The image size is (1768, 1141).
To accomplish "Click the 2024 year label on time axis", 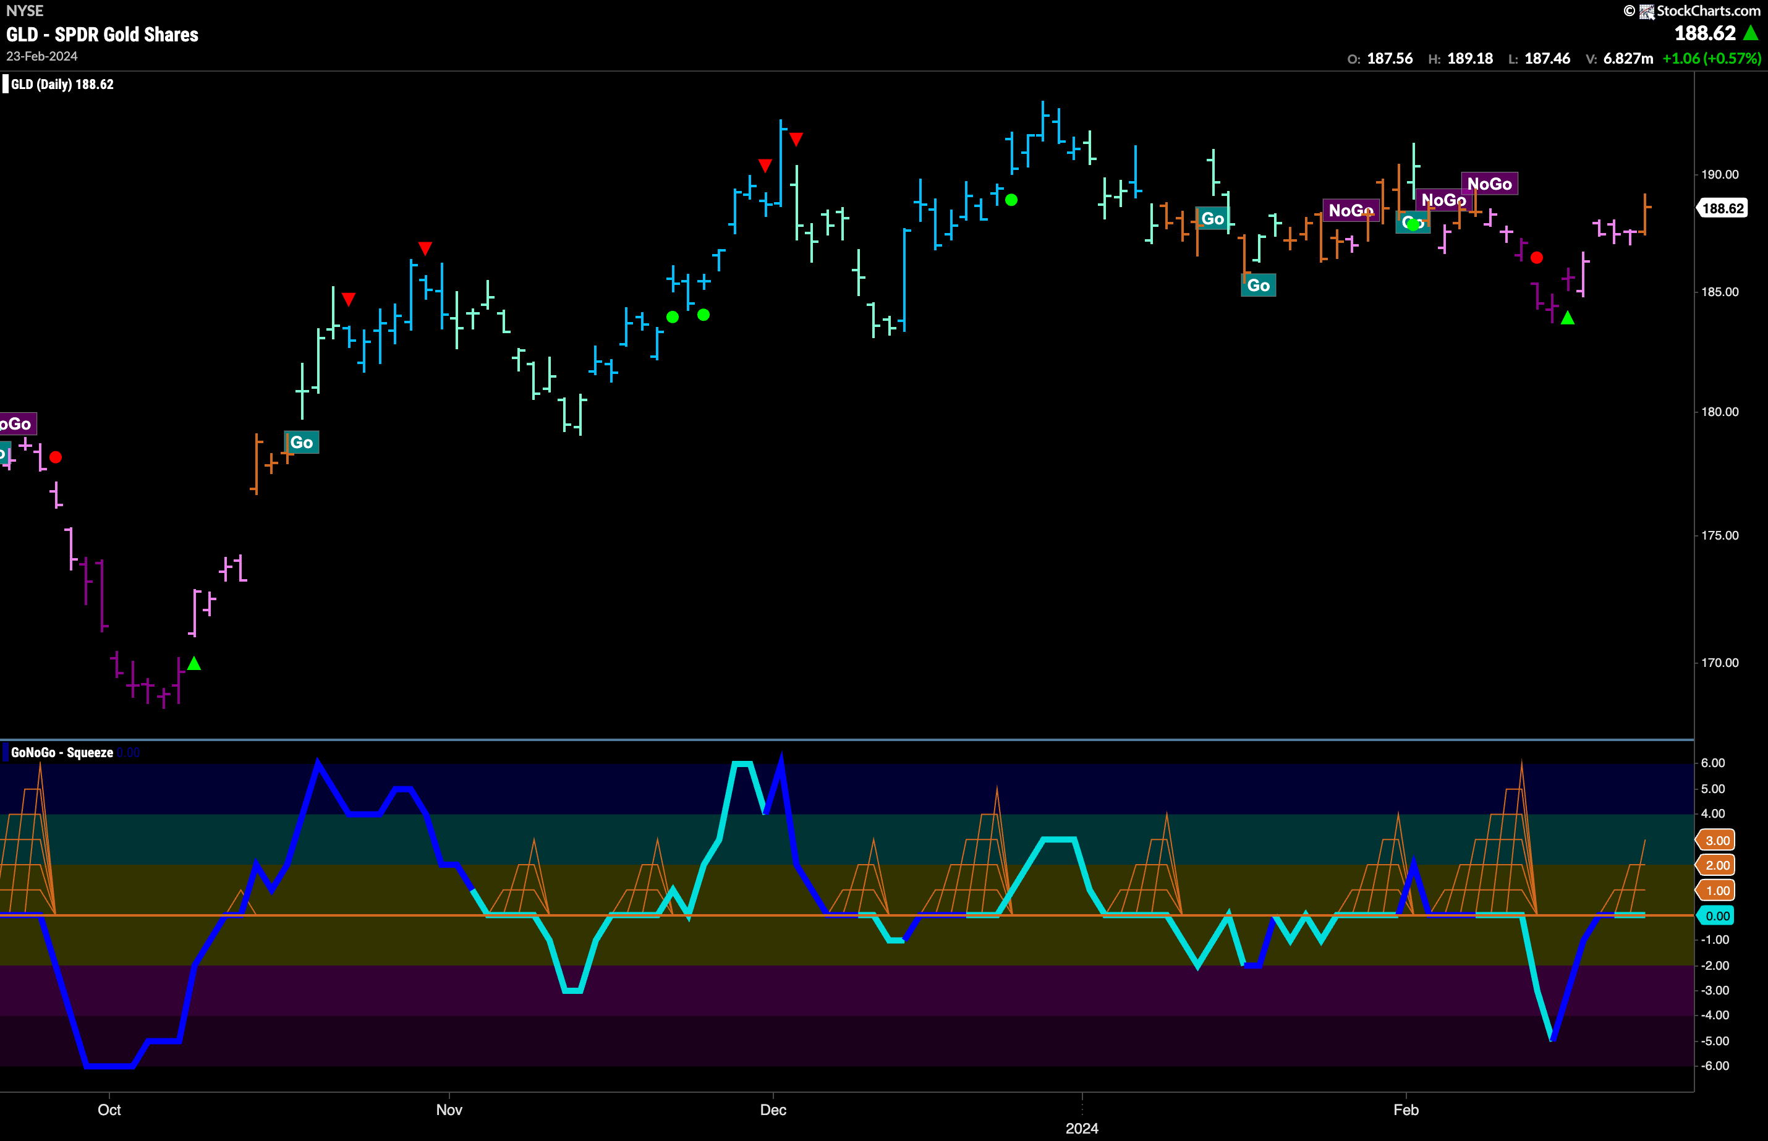I will tap(1082, 1129).
